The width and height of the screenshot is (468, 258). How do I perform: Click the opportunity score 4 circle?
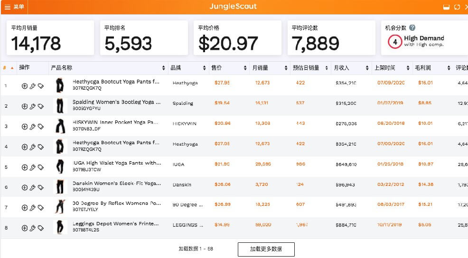[x=395, y=42]
